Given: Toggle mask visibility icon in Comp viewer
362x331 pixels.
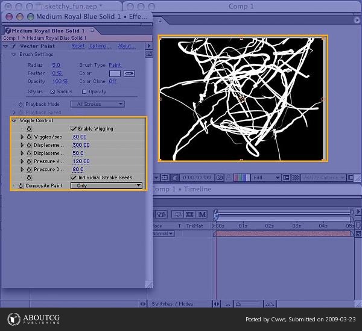Looking at the screenshot, I should 175,178.
